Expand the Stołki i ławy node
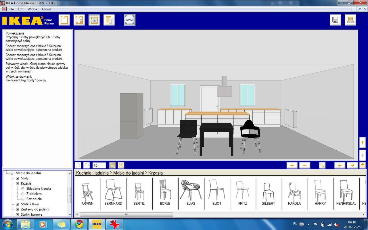Image resolution: width=368 pixels, height=230 pixels. coord(18,204)
